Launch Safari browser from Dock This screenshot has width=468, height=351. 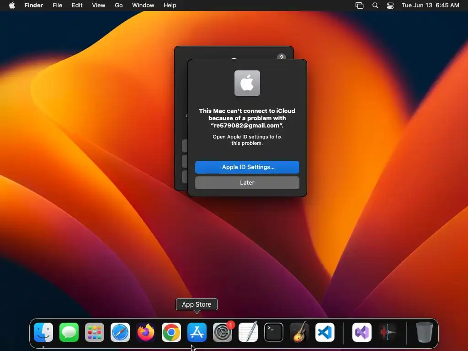(x=120, y=332)
